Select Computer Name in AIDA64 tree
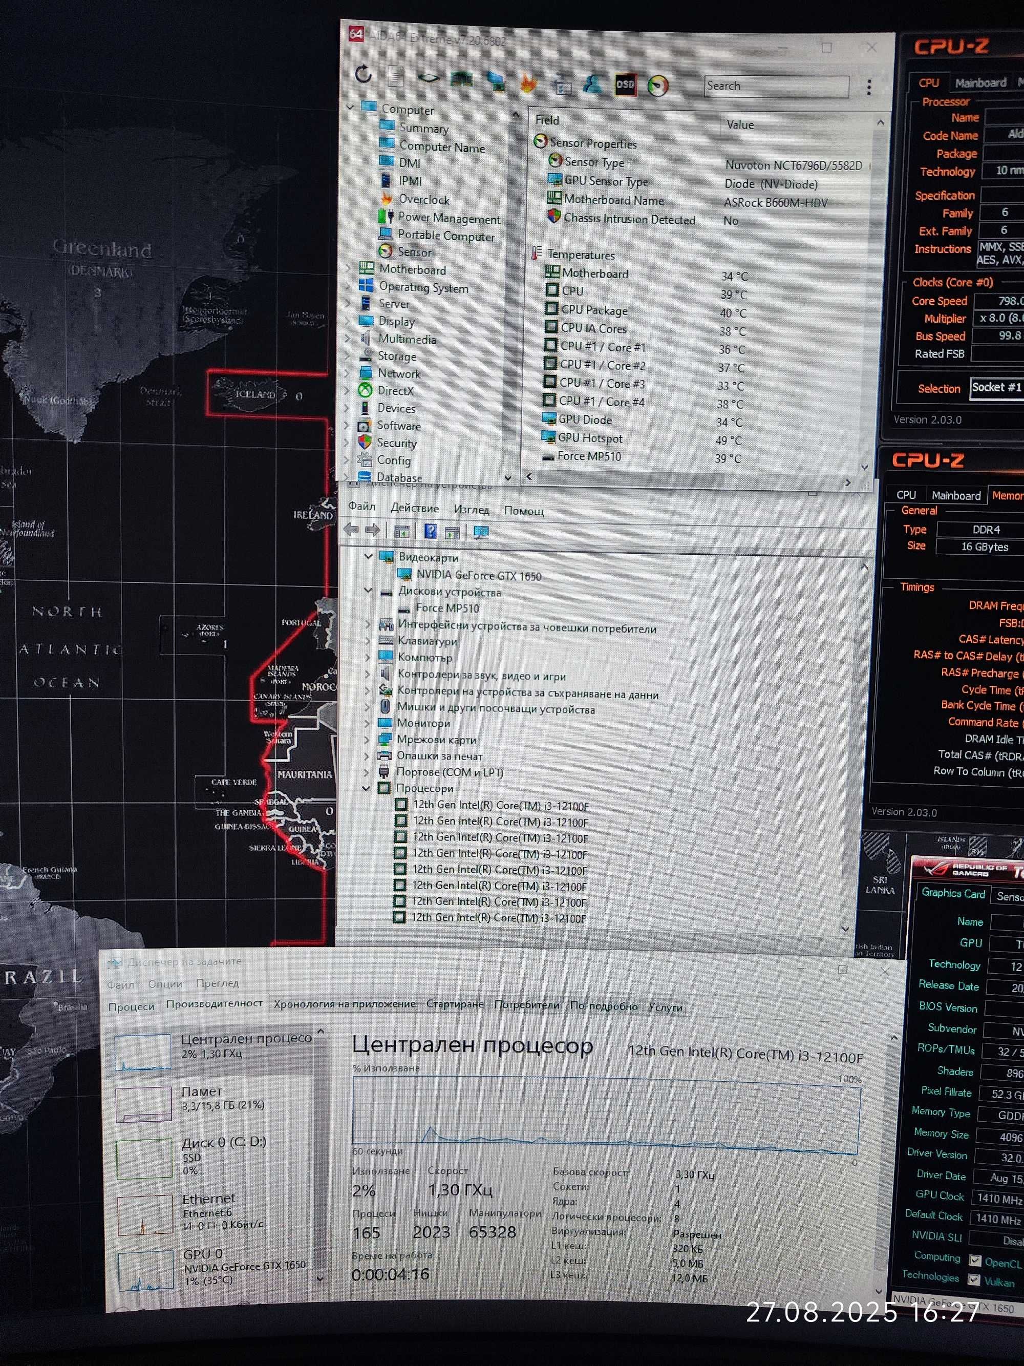 [x=442, y=147]
